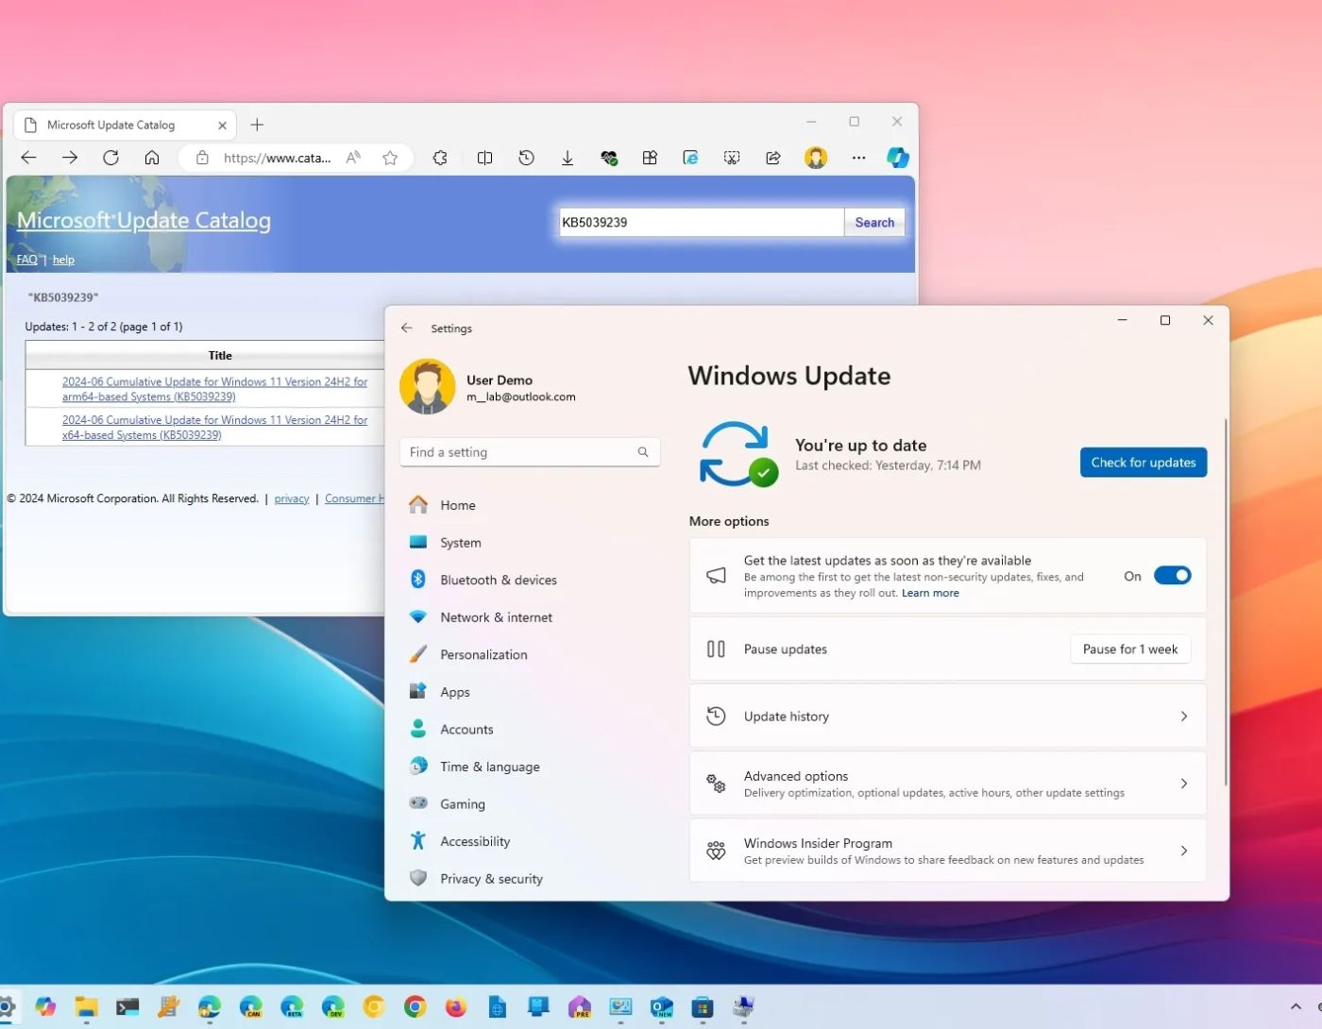This screenshot has width=1322, height=1029.
Task: Go forward in the Edge browser
Action: click(x=70, y=158)
